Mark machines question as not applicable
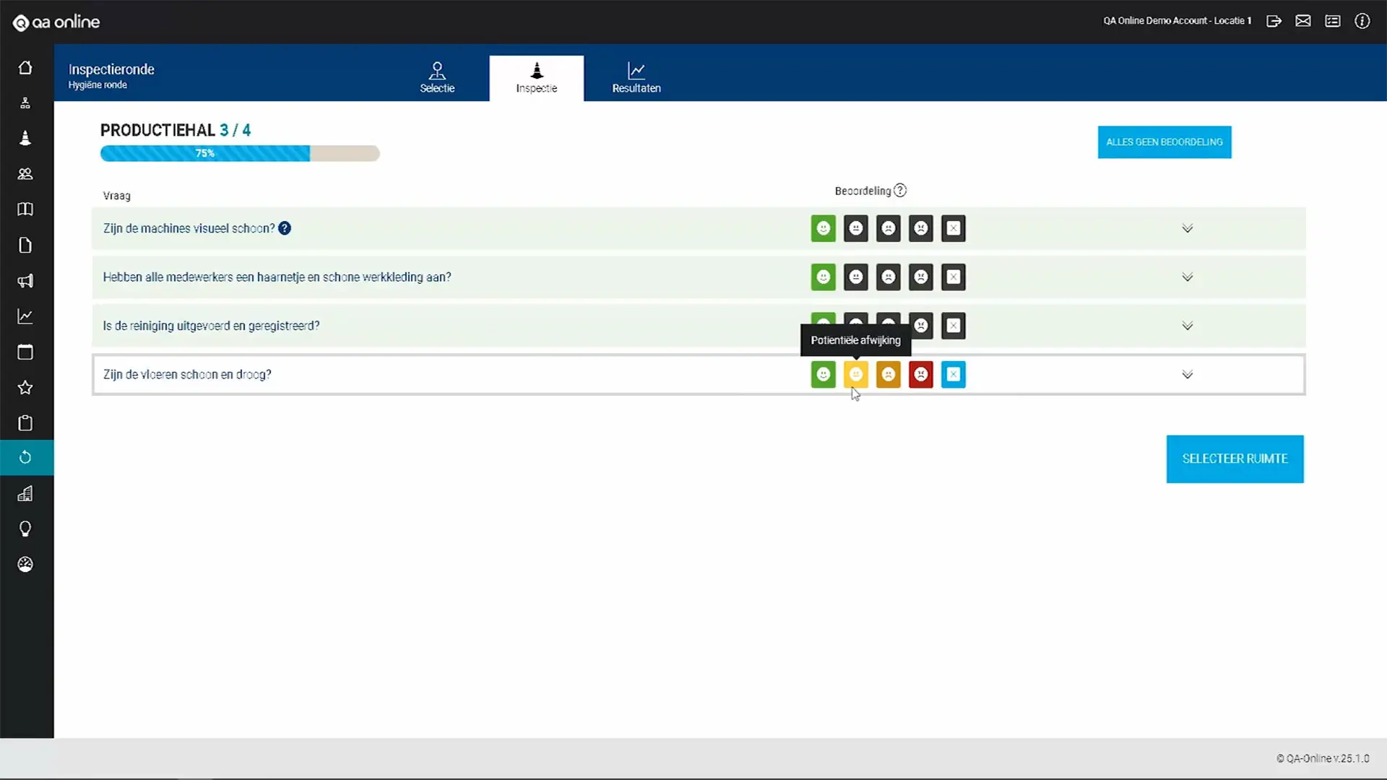The height and width of the screenshot is (780, 1387). pos(954,228)
